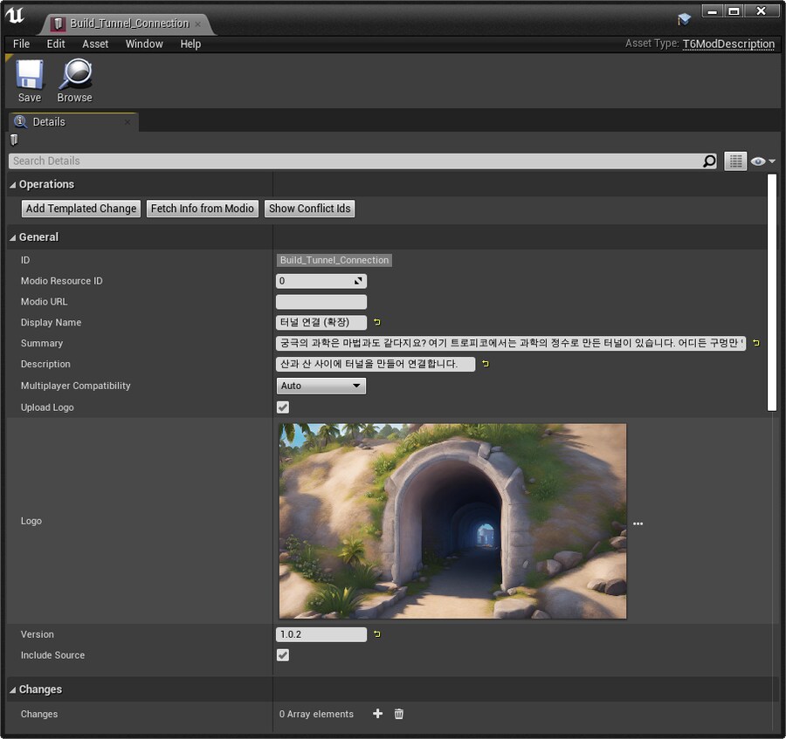Click the asset icon below Details tab

coord(14,140)
